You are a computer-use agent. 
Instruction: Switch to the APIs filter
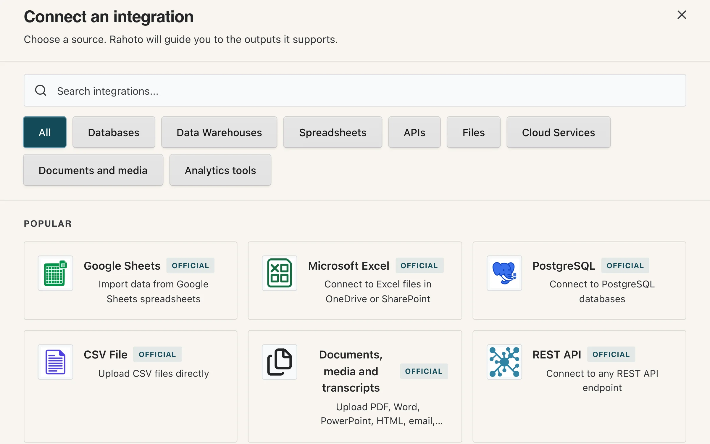point(414,132)
